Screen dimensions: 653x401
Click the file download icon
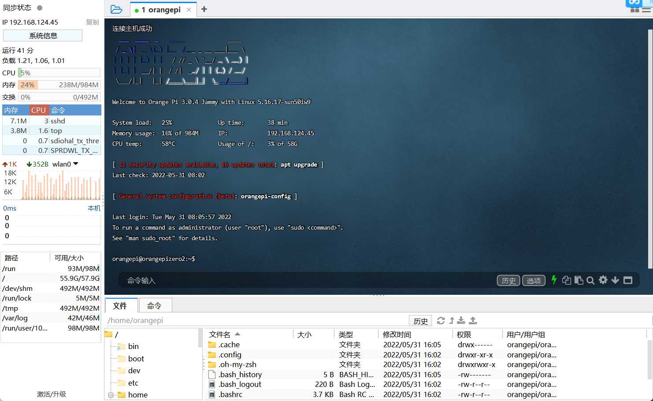[461, 320]
